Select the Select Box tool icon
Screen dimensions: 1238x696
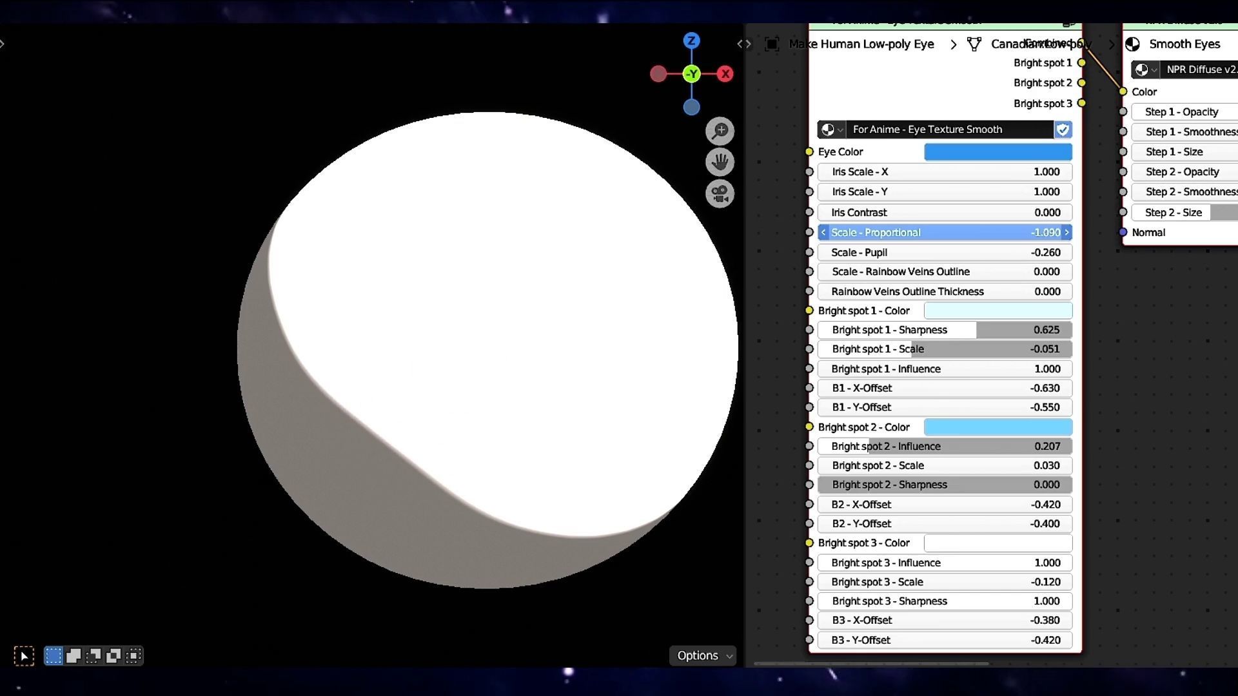coord(24,656)
